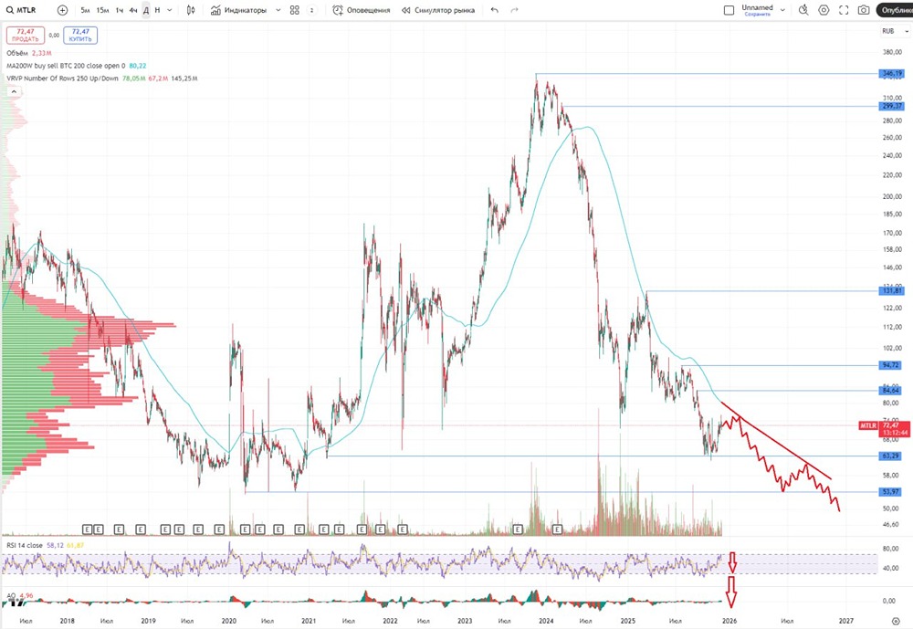Switch to the 1ч timeframe
This screenshot has width=913, height=629.
point(120,10)
